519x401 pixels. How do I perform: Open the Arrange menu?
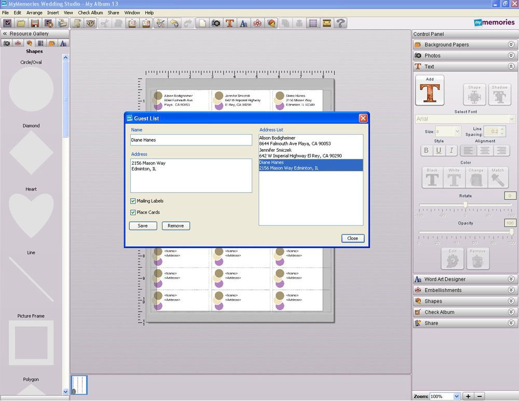[34, 12]
